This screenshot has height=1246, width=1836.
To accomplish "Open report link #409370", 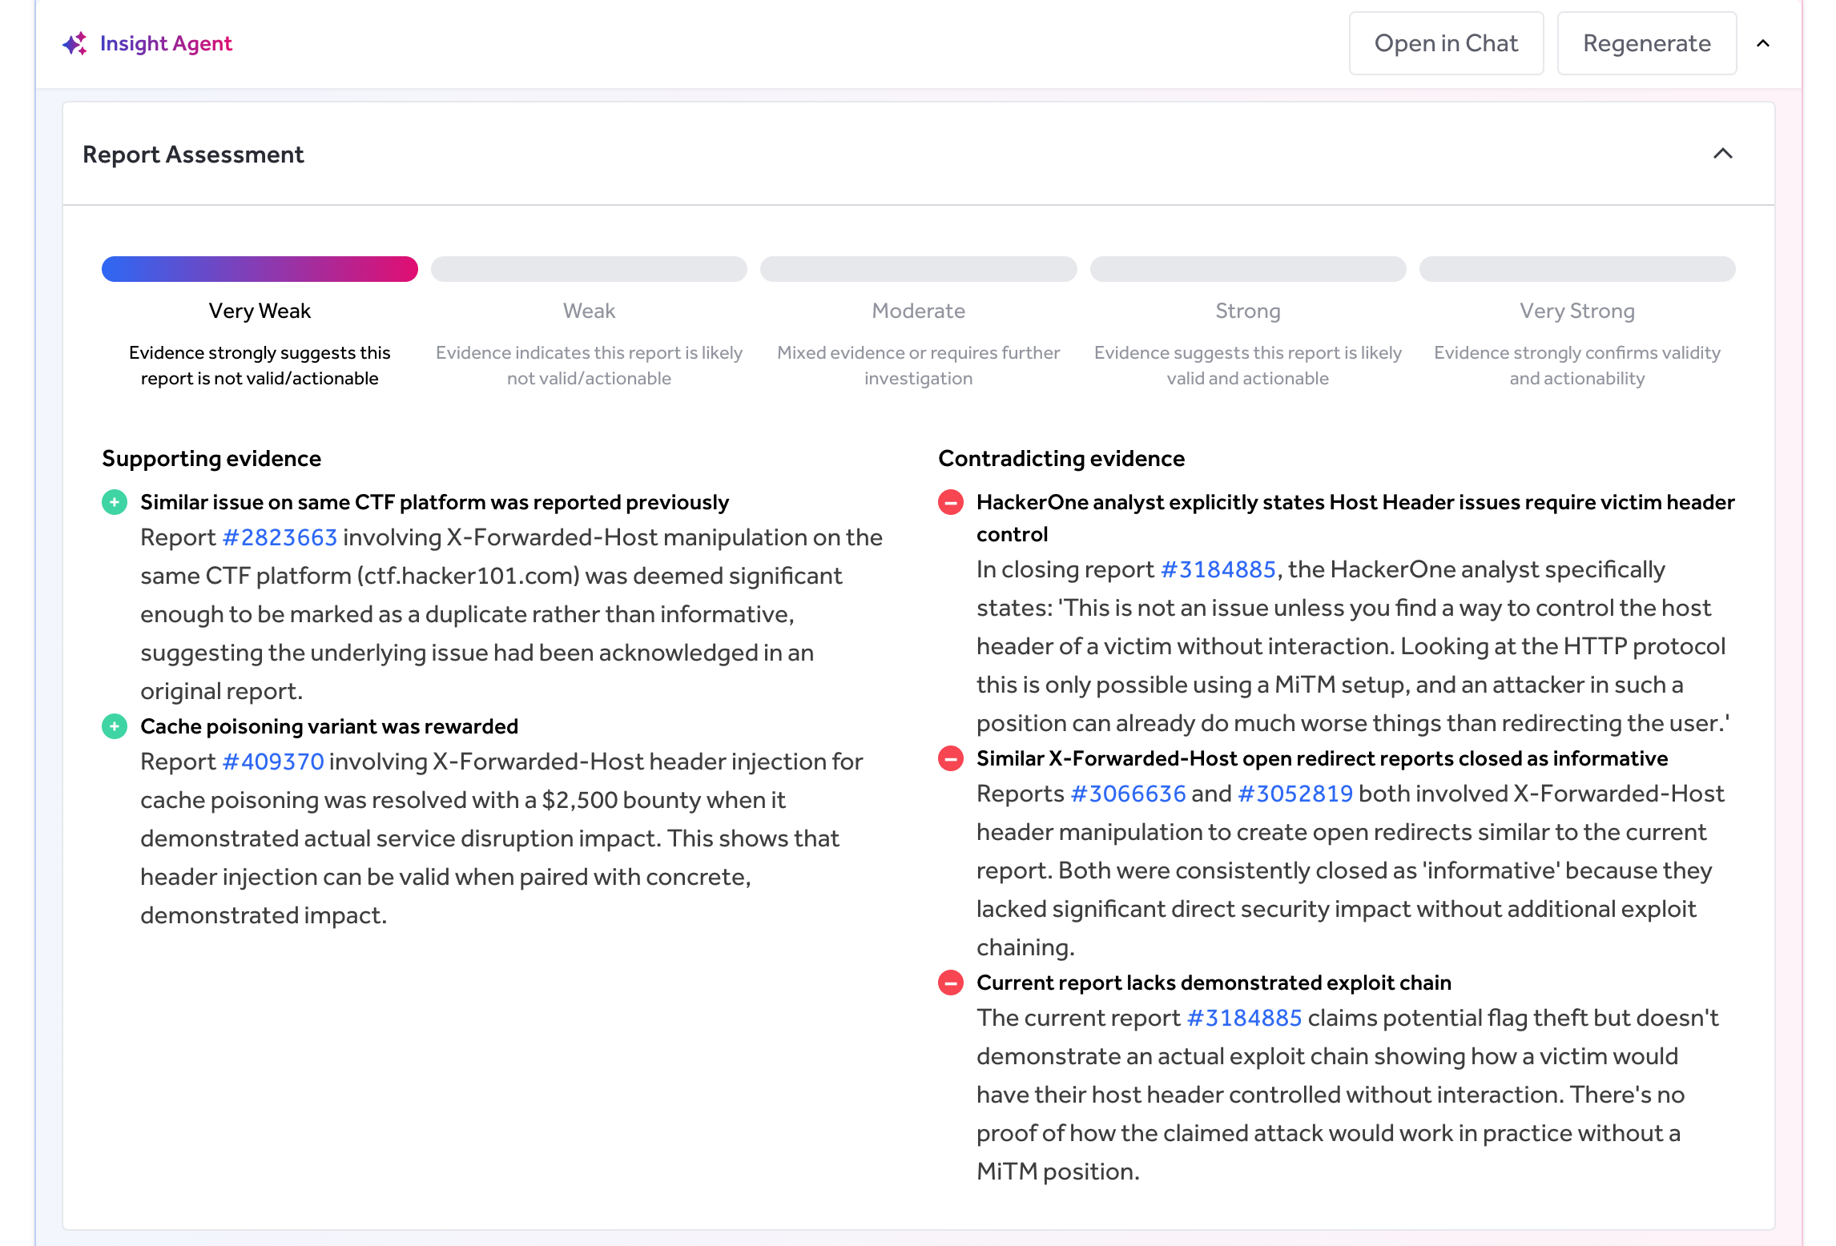I will pos(272,761).
